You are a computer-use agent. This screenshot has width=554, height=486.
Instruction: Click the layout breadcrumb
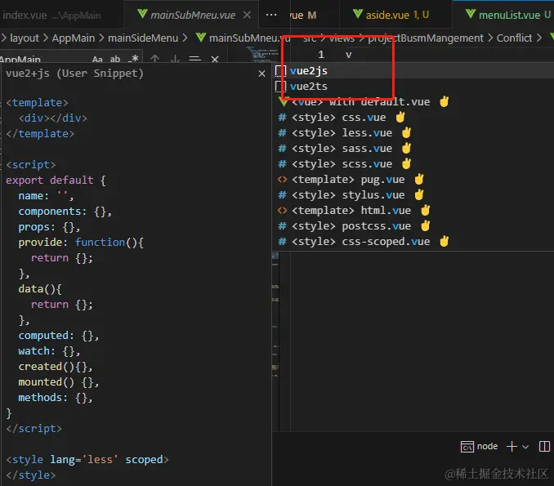click(x=24, y=38)
